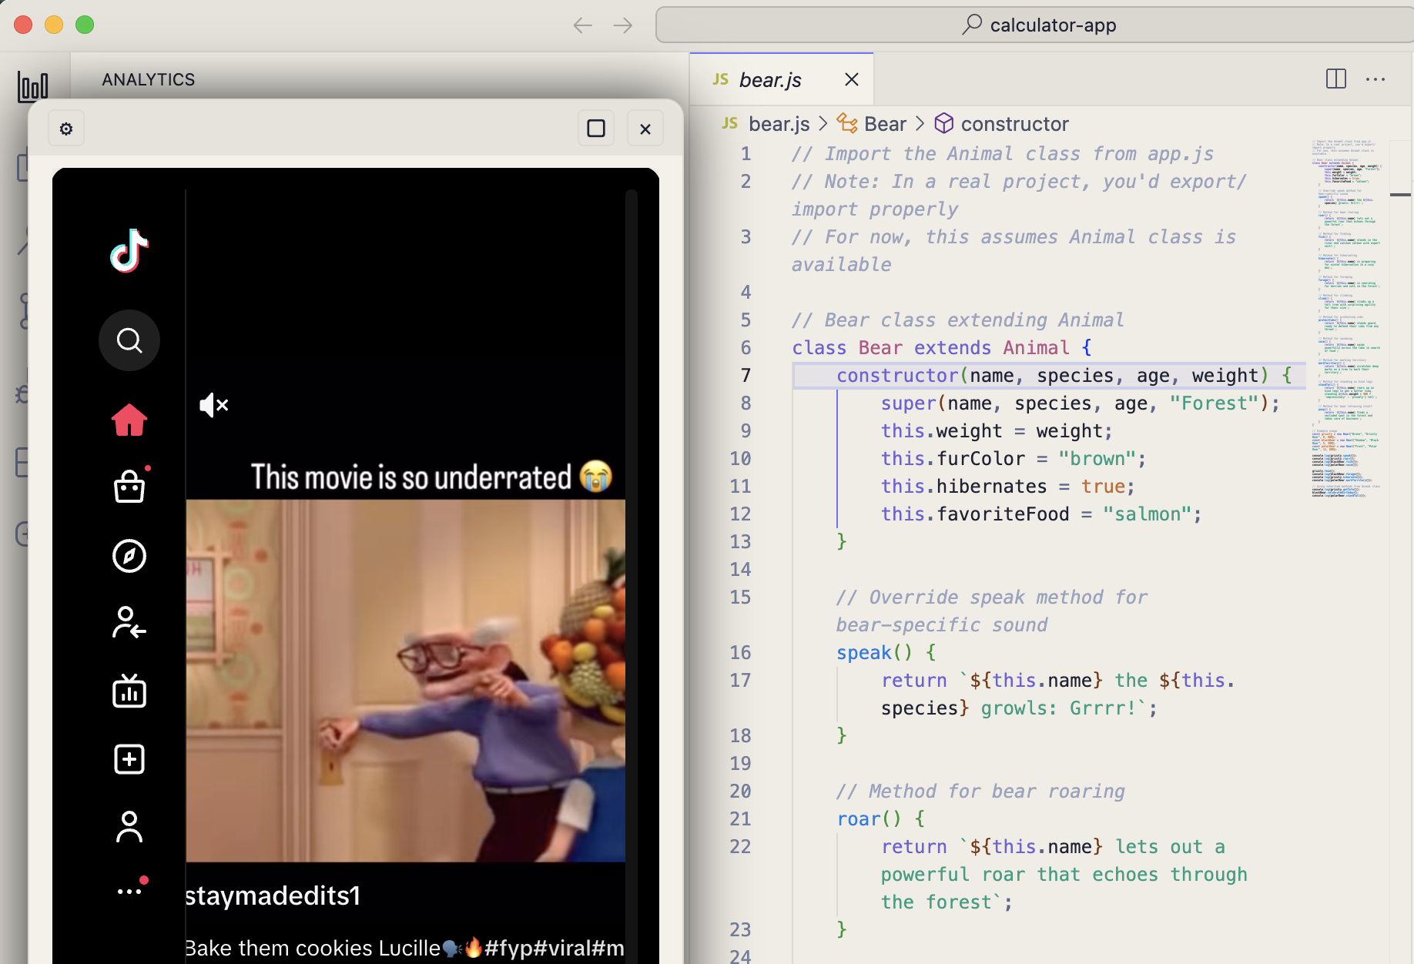Maximize the embedded TikTok panel

click(596, 129)
